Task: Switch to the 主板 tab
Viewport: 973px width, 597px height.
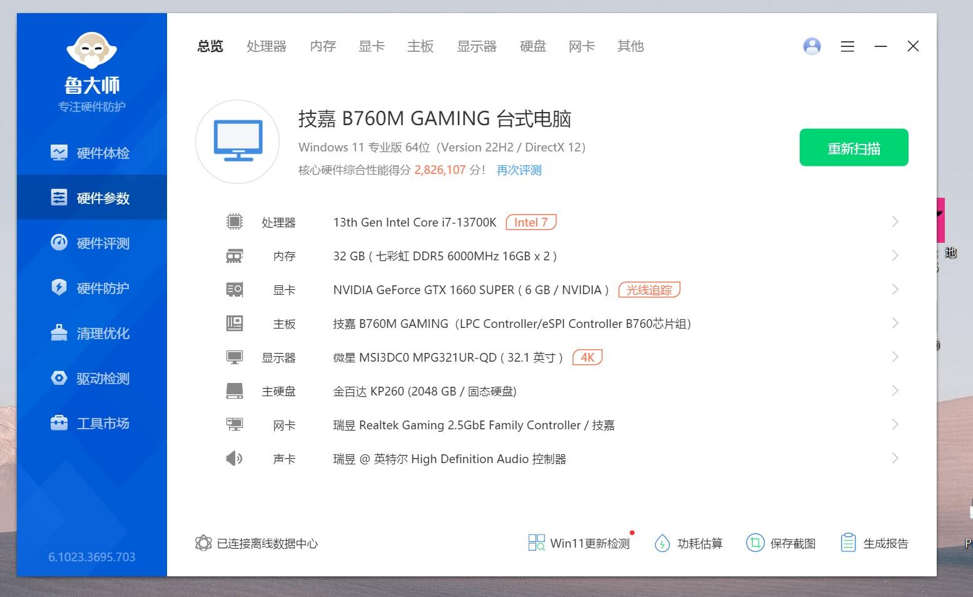Action: coord(420,46)
